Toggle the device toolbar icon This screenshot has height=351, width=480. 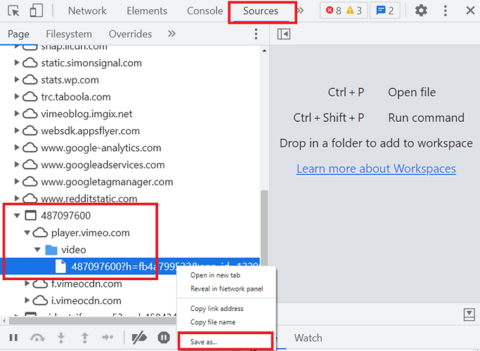tap(36, 11)
